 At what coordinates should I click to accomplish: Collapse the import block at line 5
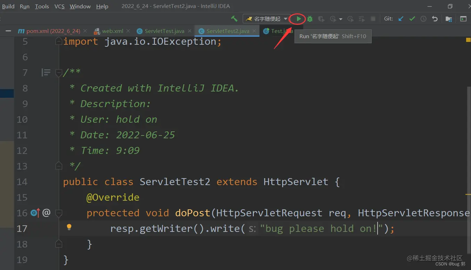[59, 42]
